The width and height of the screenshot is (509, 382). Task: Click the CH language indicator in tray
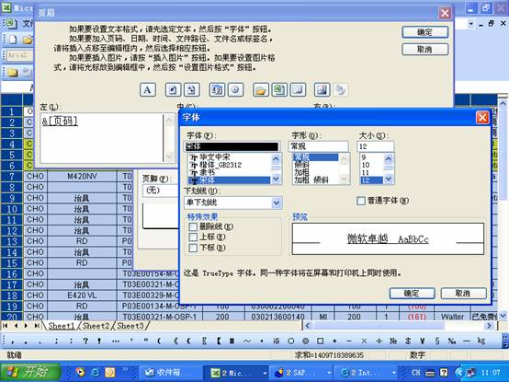click(x=416, y=373)
